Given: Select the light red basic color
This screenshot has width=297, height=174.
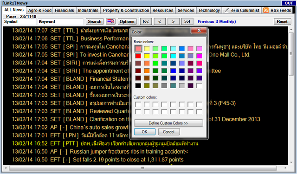Looking at the screenshot, I should (138, 48).
